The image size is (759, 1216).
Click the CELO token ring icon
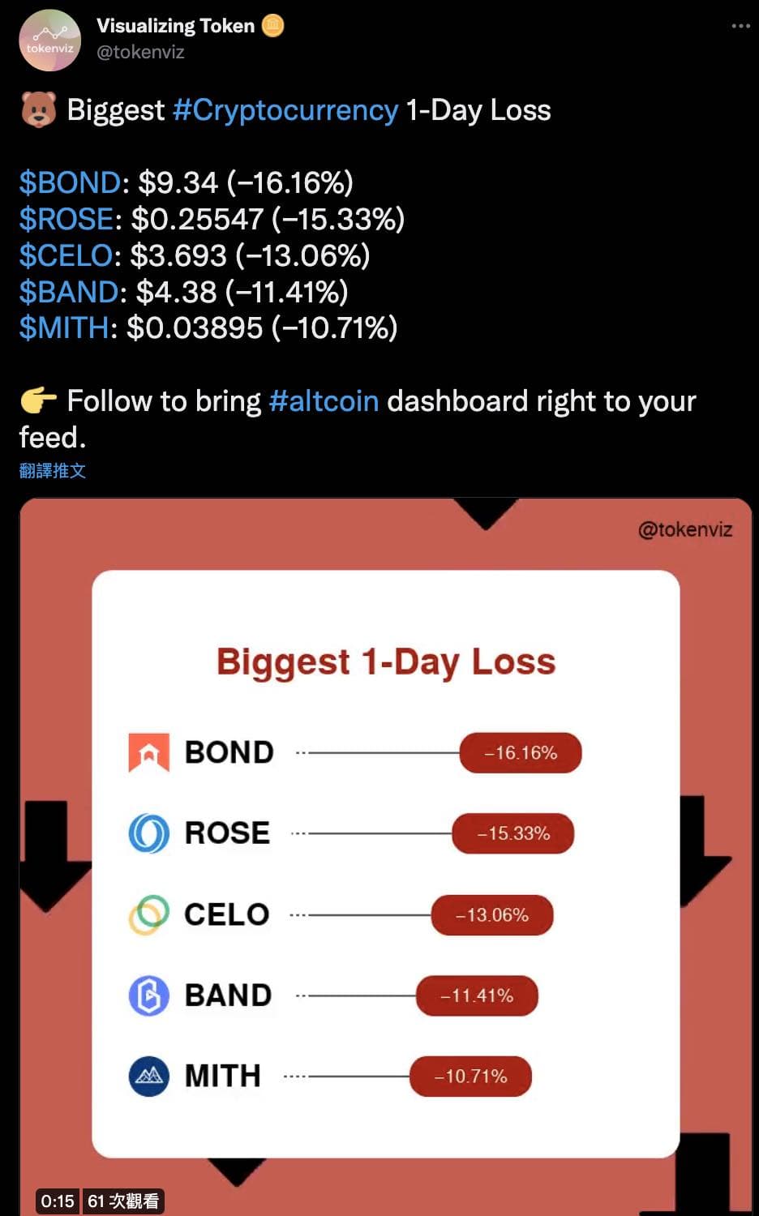point(148,914)
